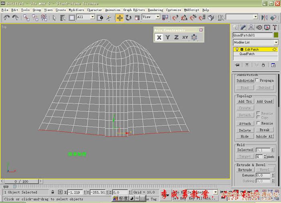Open the Align tool icon

click(273, 18)
